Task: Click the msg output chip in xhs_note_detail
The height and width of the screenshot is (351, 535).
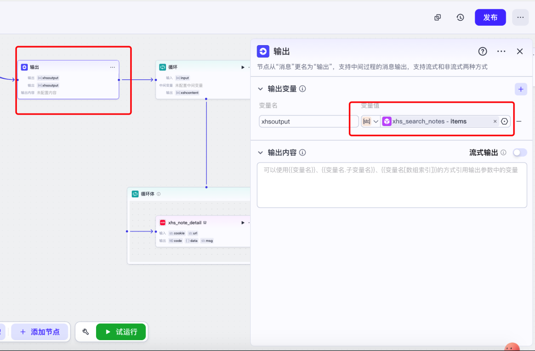Action: [x=207, y=241]
